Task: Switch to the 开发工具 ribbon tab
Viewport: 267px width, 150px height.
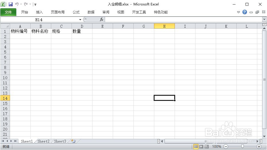Action: pos(139,12)
